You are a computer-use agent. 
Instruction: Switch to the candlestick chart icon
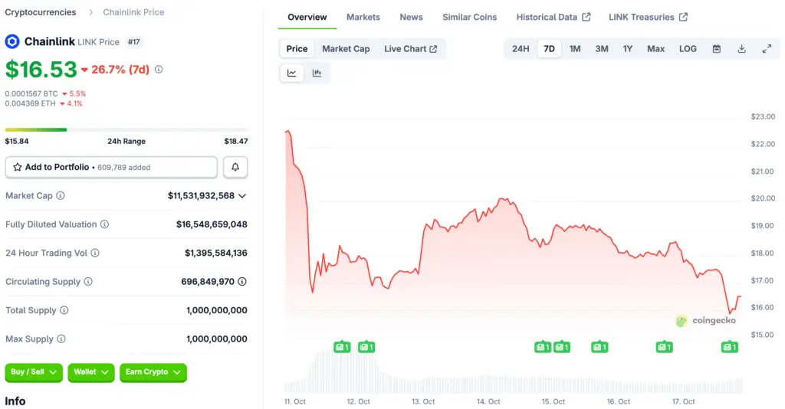click(x=317, y=74)
